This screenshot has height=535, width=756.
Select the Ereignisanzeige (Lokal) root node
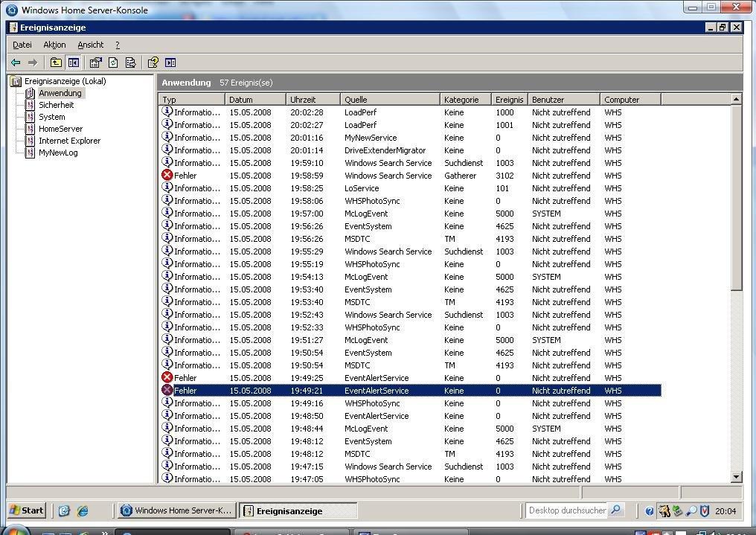click(x=65, y=81)
